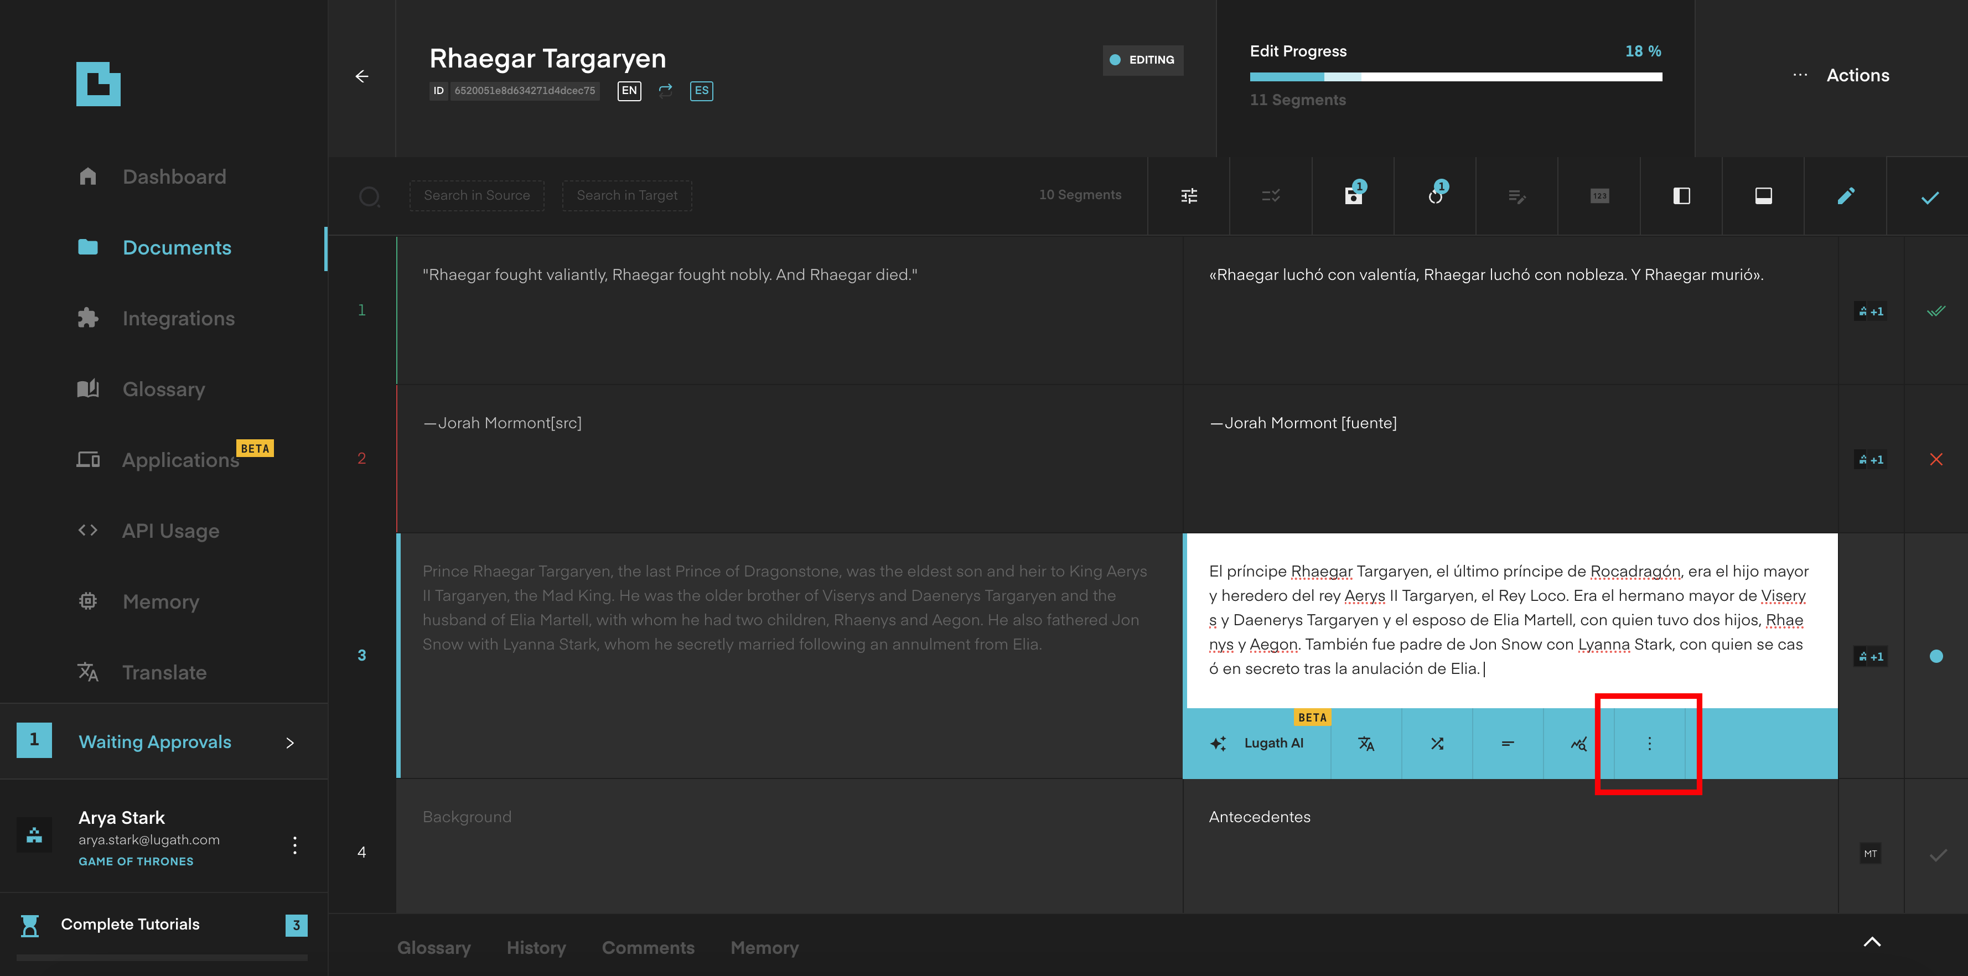1968x976 pixels.
Task: Toggle the bottom panel layout icon
Action: click(1763, 196)
